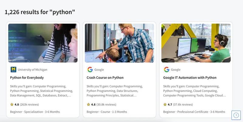Select Google IT Automation with Python title
The width and height of the screenshot is (243, 122).
(x=190, y=78)
